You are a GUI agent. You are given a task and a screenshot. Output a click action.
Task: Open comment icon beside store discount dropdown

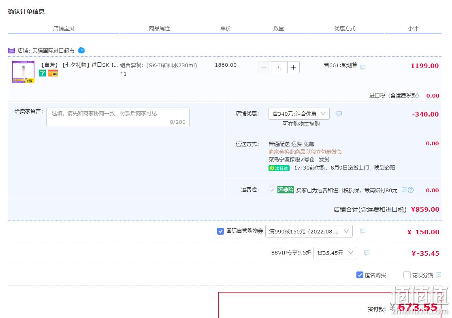pos(339,114)
